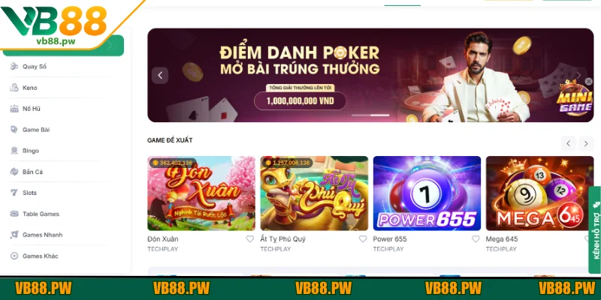Show previous banner slide arrow
This screenshot has height=300, width=601.
(160, 76)
